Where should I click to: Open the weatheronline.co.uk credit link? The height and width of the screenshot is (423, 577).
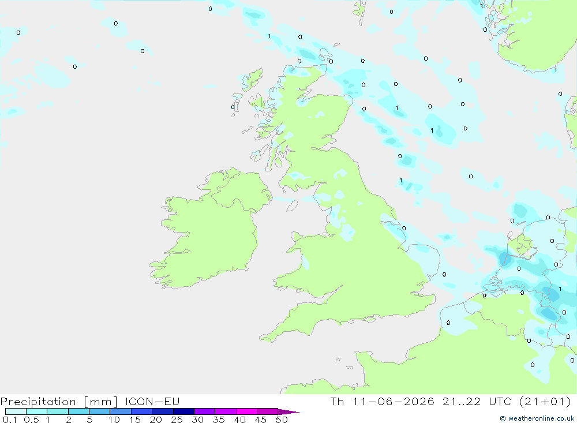coord(537,418)
